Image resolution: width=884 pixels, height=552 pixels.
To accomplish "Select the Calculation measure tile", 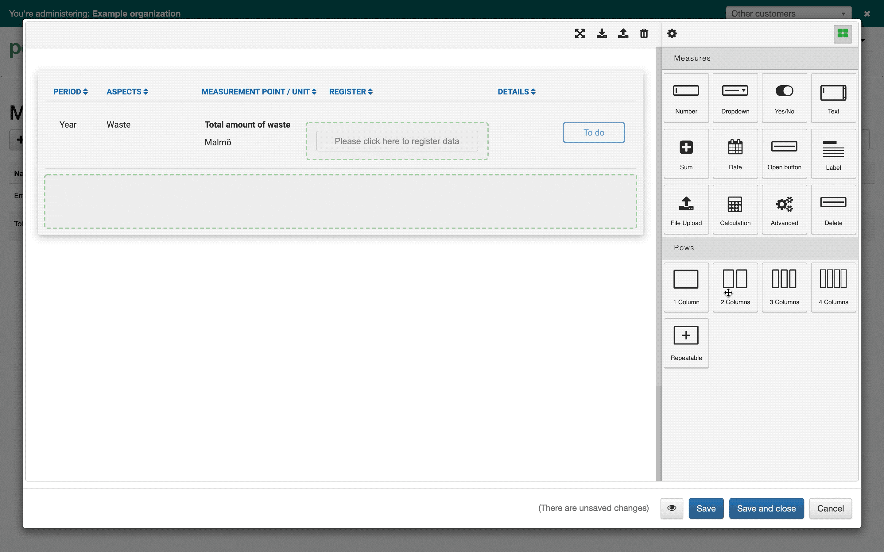I will (735, 209).
